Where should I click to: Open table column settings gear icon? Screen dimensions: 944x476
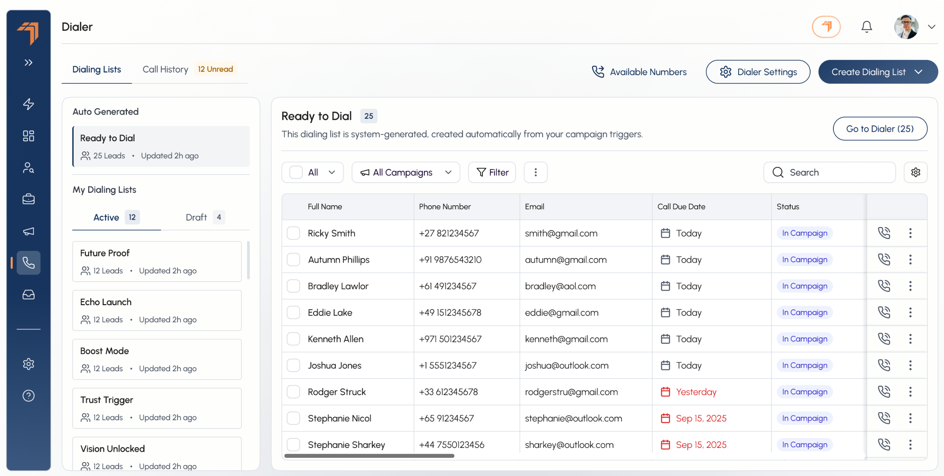(915, 172)
